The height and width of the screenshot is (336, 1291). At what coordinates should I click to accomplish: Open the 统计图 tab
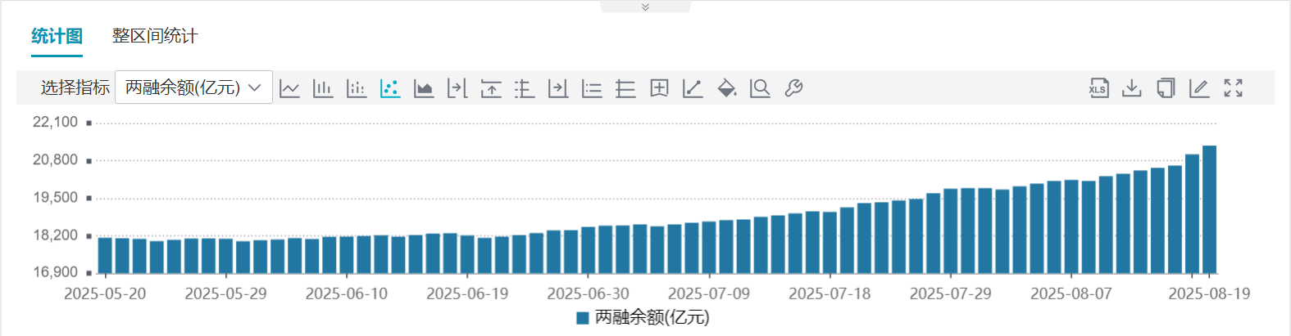point(57,36)
